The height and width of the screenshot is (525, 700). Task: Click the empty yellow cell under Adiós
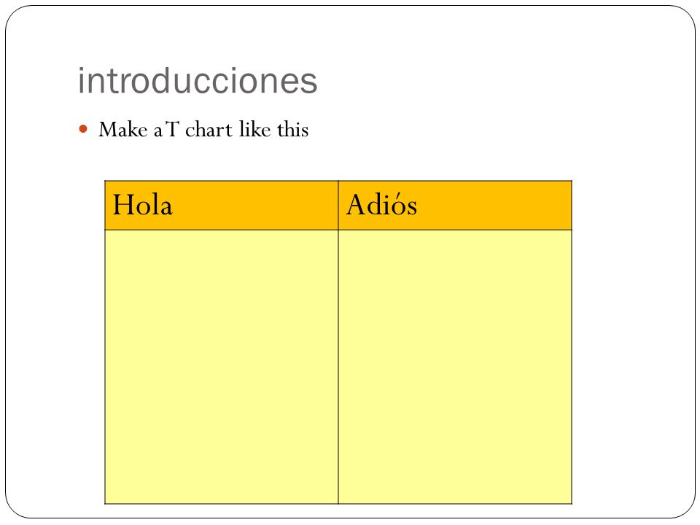click(x=455, y=367)
